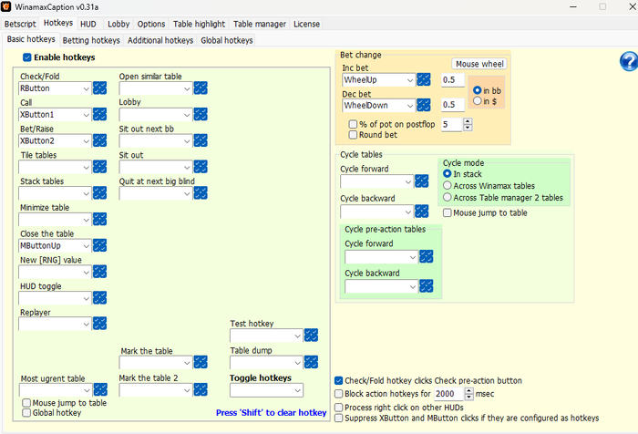Click the Block action hotkeys msec stepper

click(x=468, y=394)
